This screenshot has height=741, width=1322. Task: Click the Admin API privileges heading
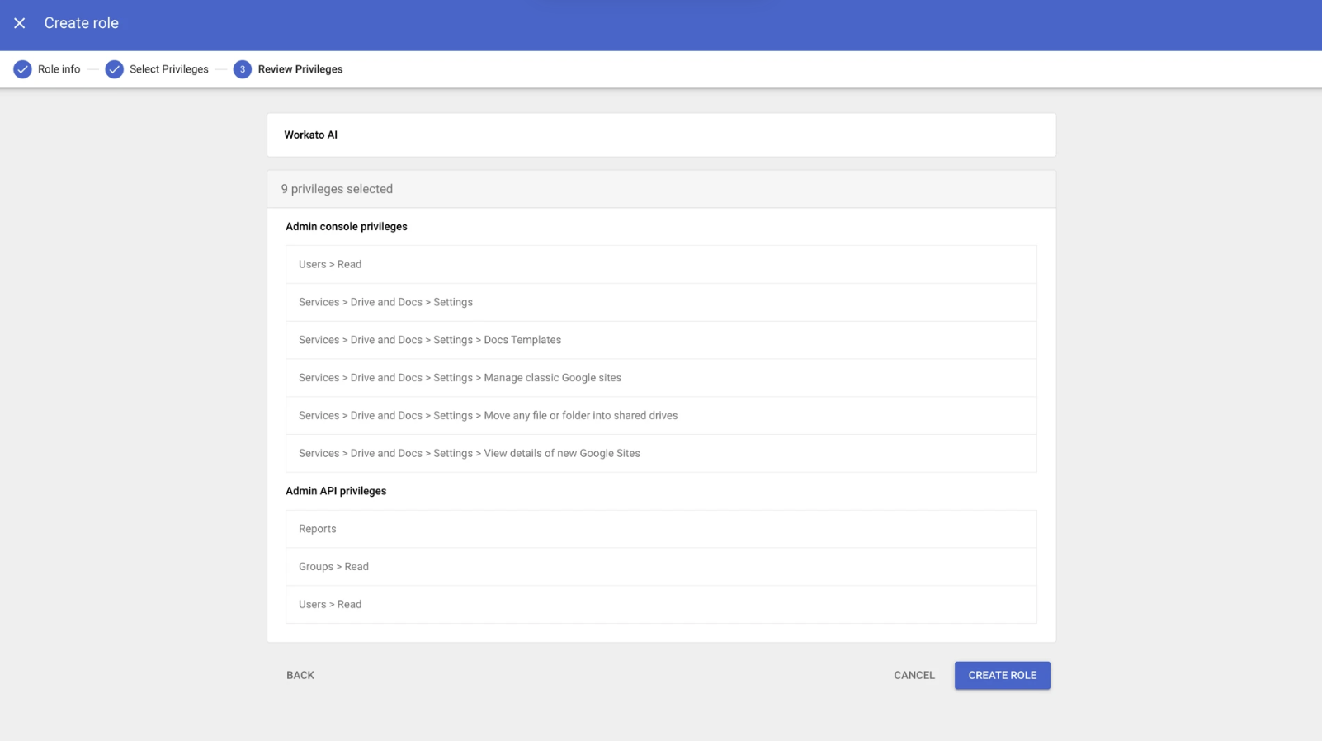336,491
